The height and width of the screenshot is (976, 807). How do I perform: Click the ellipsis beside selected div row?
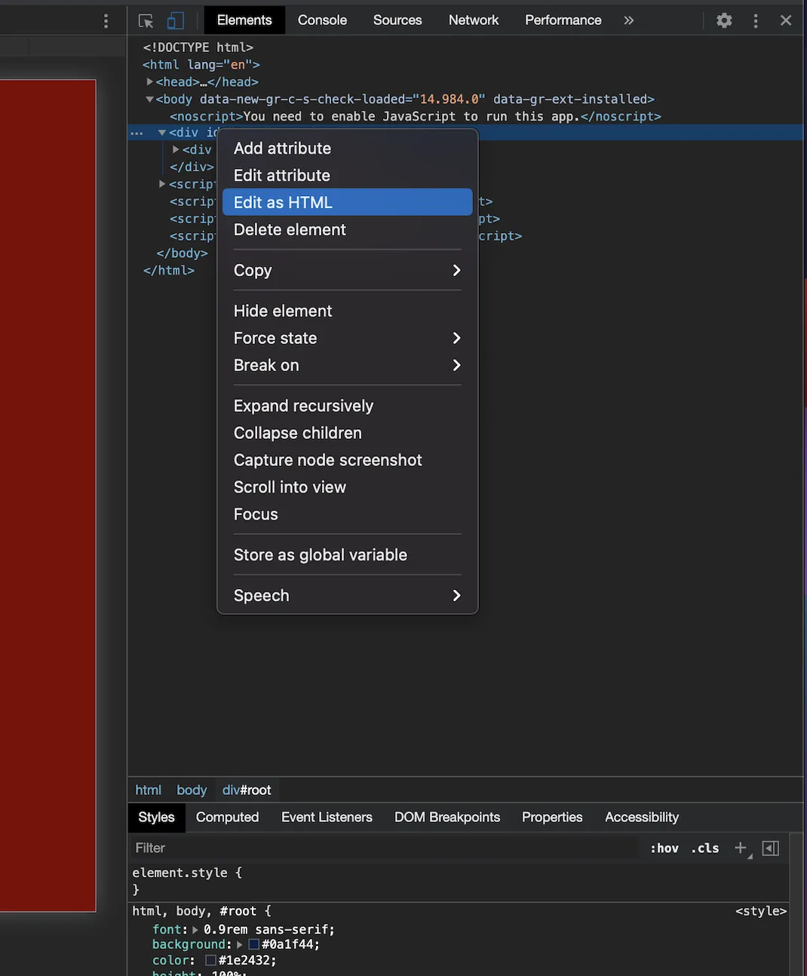click(x=137, y=133)
